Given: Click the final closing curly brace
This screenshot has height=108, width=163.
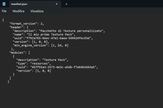Looking at the screenshot, I should (9, 82).
